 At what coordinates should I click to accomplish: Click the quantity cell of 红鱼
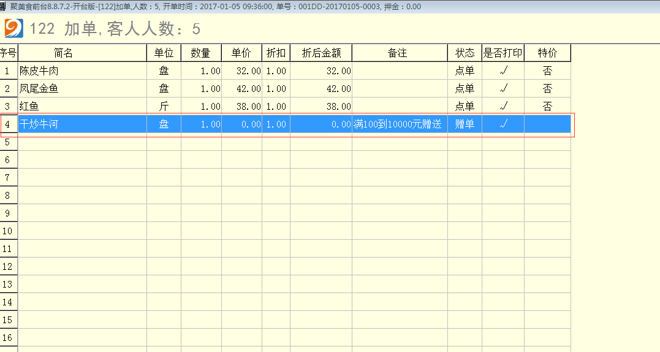[201, 107]
